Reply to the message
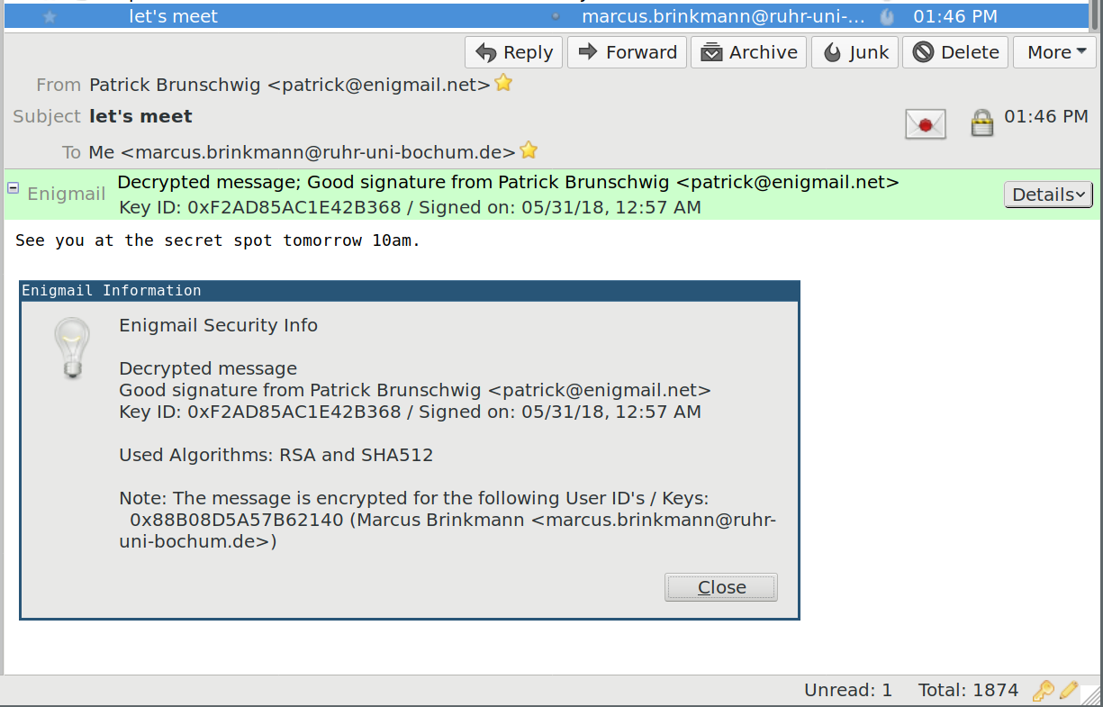The height and width of the screenshot is (707, 1103). pyautogui.click(x=514, y=52)
